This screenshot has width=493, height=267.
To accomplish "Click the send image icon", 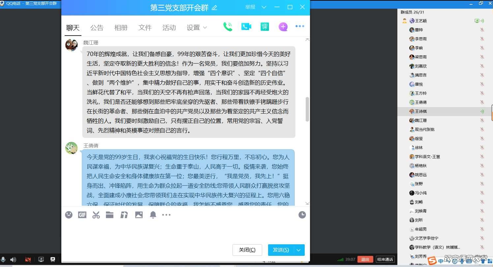I will click(139, 215).
